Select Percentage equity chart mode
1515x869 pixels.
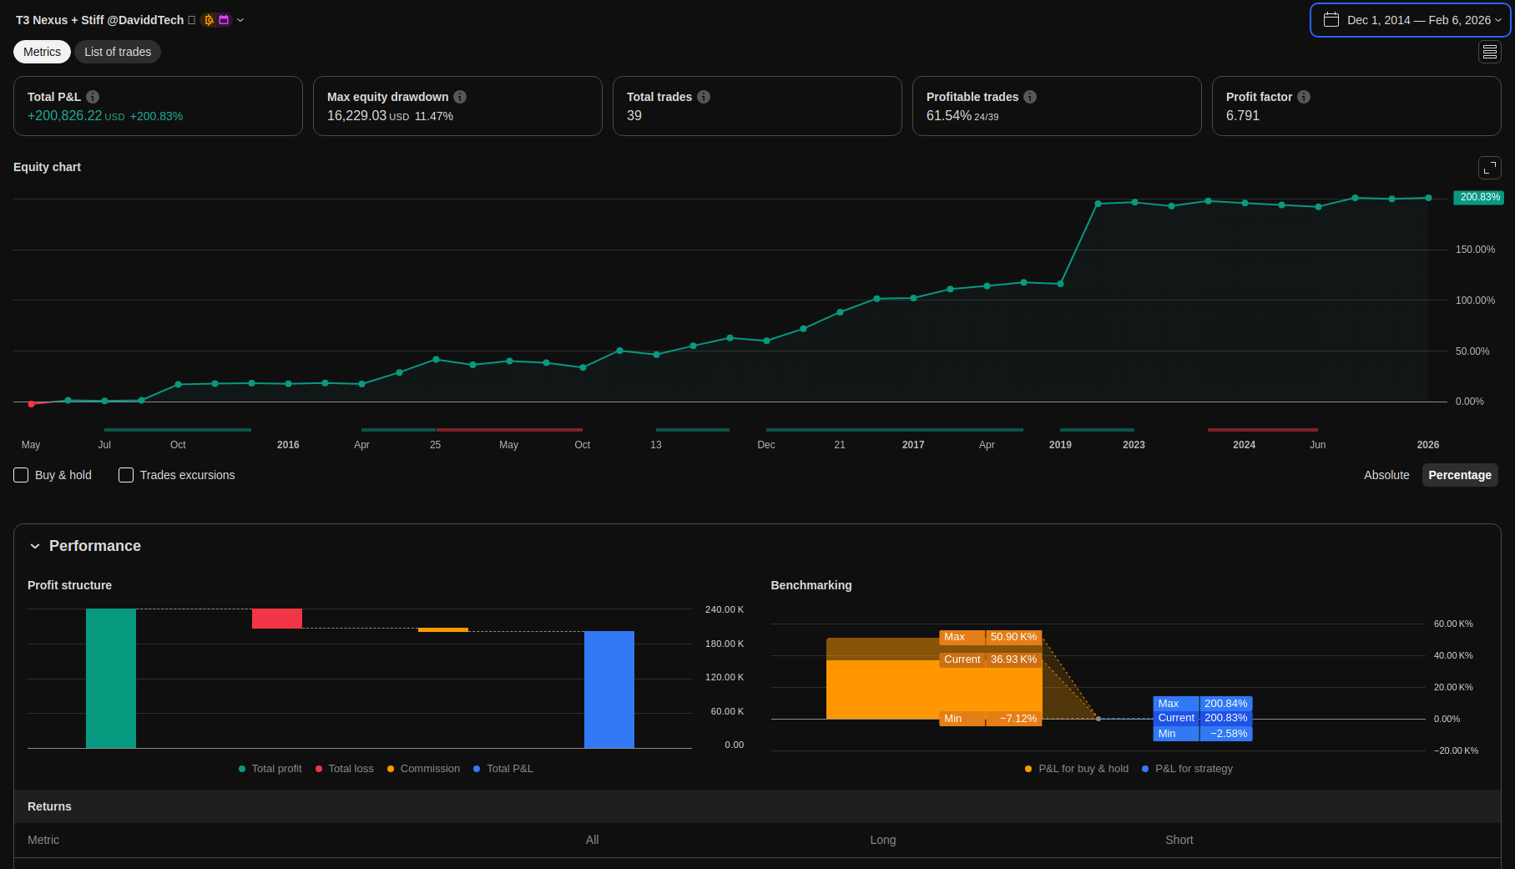(x=1459, y=475)
